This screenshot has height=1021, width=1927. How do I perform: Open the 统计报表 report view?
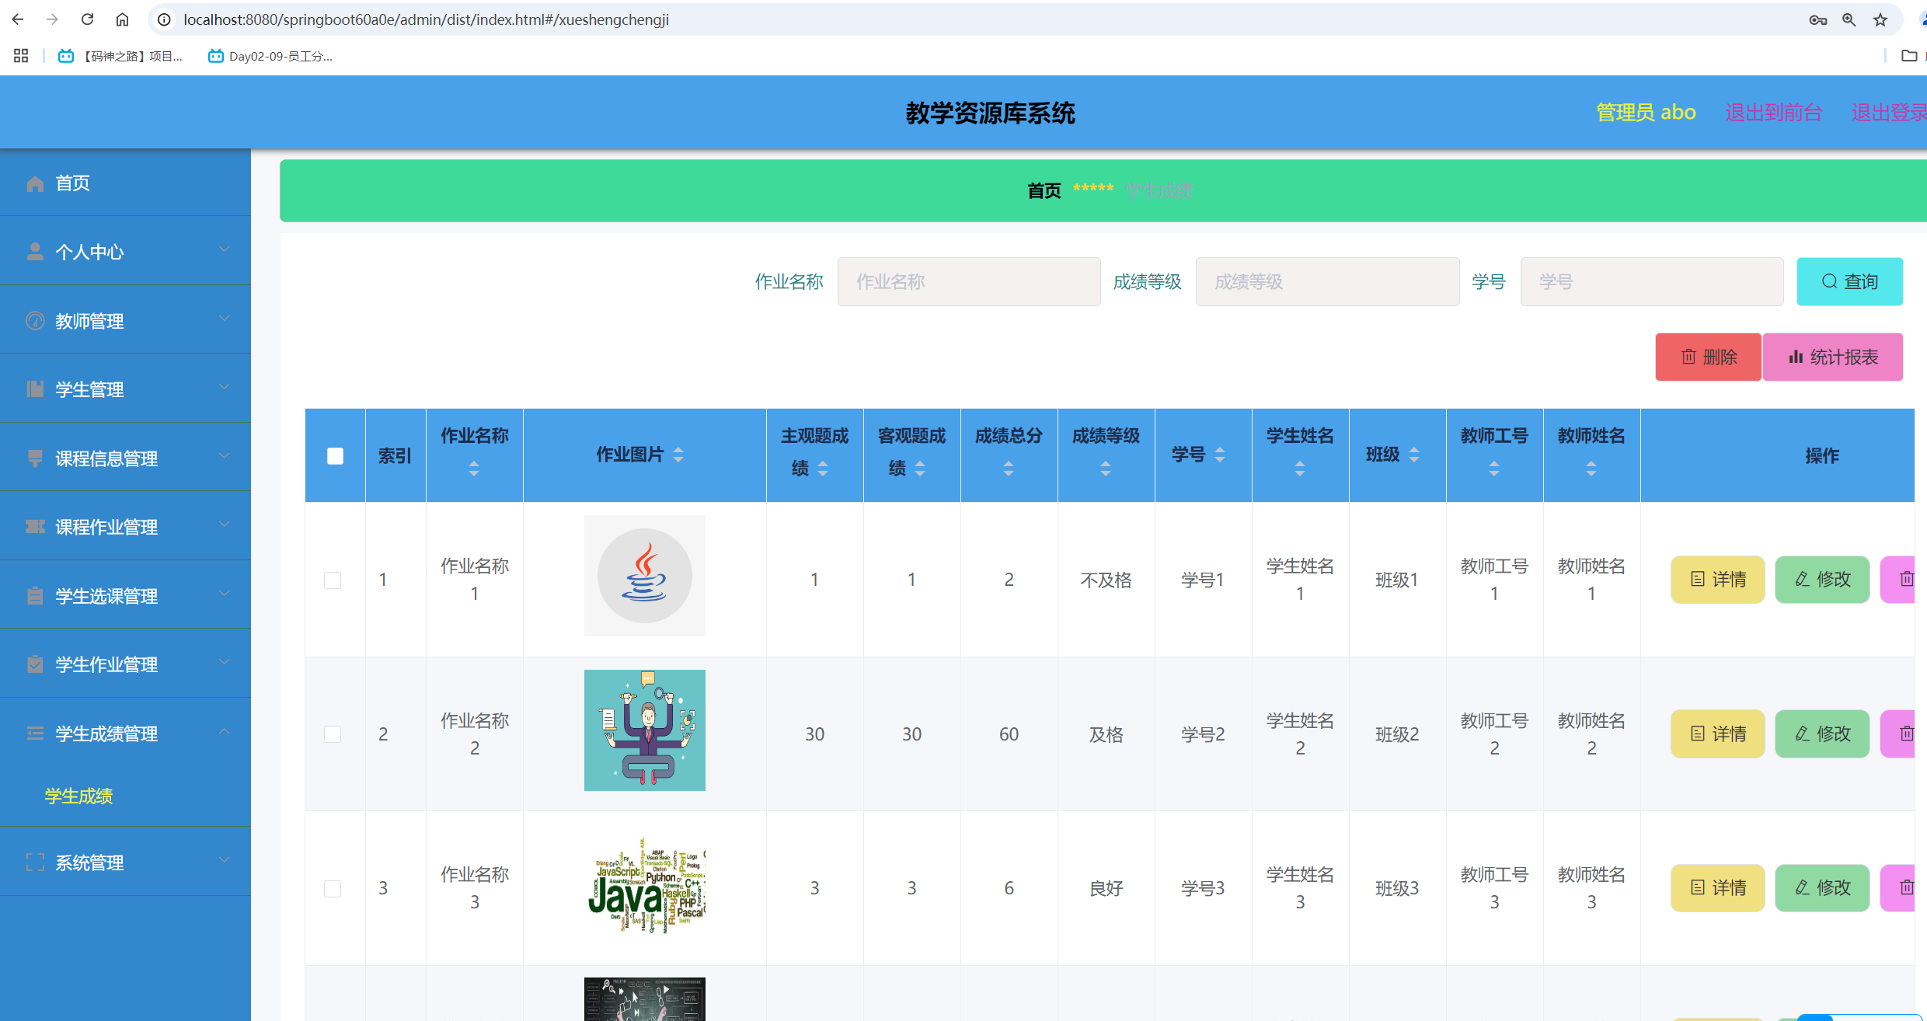tap(1834, 357)
